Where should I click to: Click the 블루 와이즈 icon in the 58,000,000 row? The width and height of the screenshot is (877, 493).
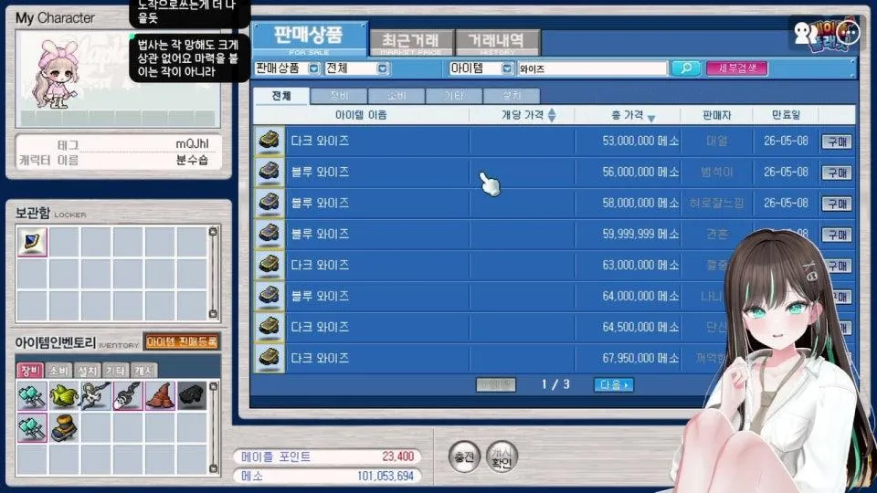(x=269, y=203)
